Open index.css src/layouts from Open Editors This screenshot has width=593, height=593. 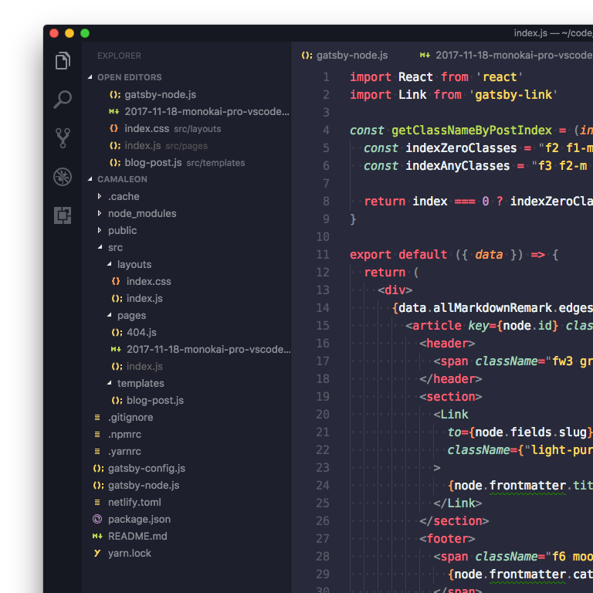[172, 129]
